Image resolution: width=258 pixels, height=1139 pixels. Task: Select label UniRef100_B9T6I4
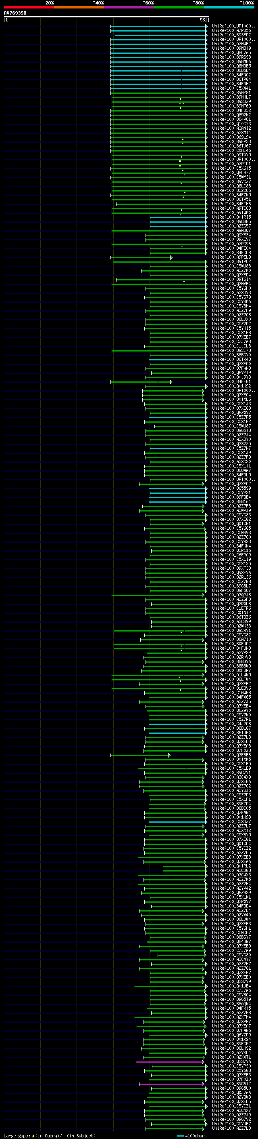coord(231,280)
